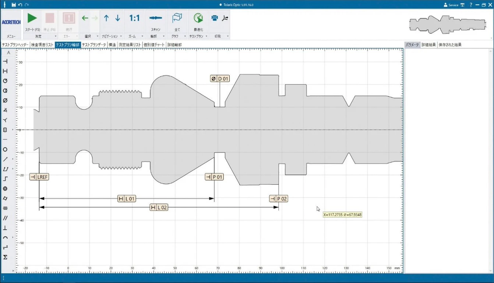Click the network display icon beside Service
This screenshot has width=494, height=283.
click(462, 5)
